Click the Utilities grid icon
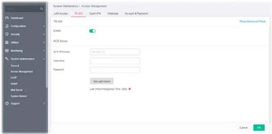The image size is (272, 134). (7, 43)
